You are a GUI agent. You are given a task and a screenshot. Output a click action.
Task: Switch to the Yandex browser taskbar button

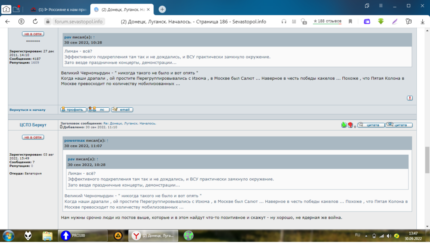(154, 236)
